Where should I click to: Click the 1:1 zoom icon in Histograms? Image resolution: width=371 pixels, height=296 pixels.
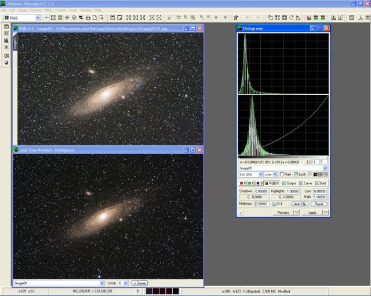308,162
